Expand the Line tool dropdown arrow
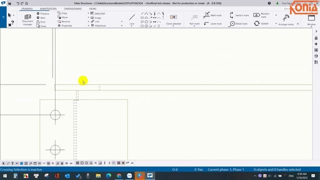Viewport: 320px width, 180px height. pos(131,26)
